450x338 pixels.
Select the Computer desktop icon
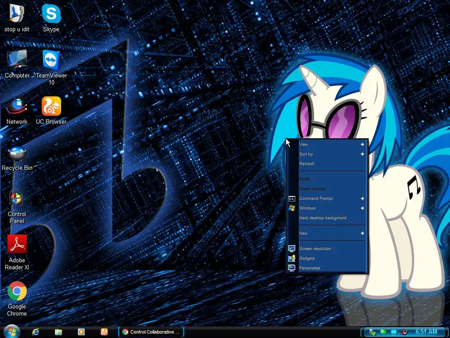[x=17, y=64]
